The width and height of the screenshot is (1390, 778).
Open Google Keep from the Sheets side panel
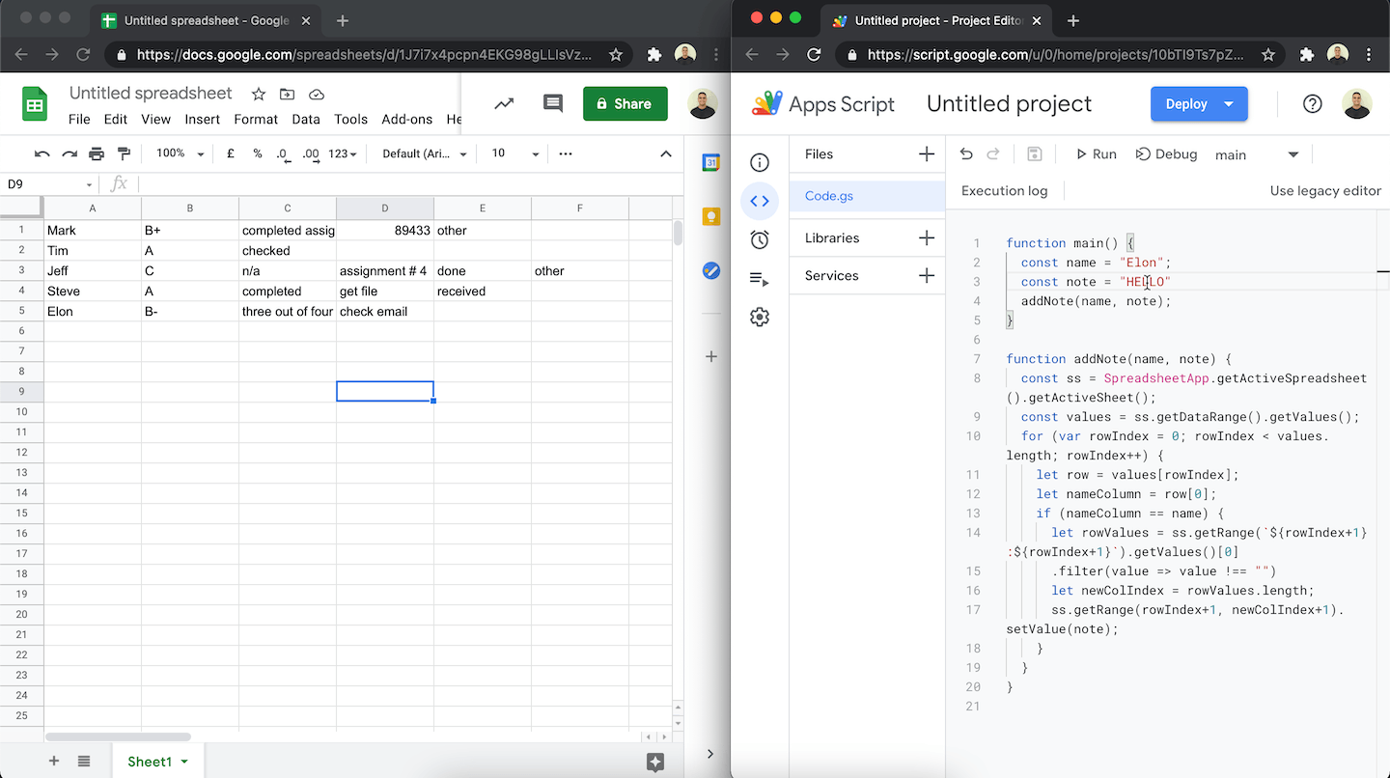[x=711, y=217]
